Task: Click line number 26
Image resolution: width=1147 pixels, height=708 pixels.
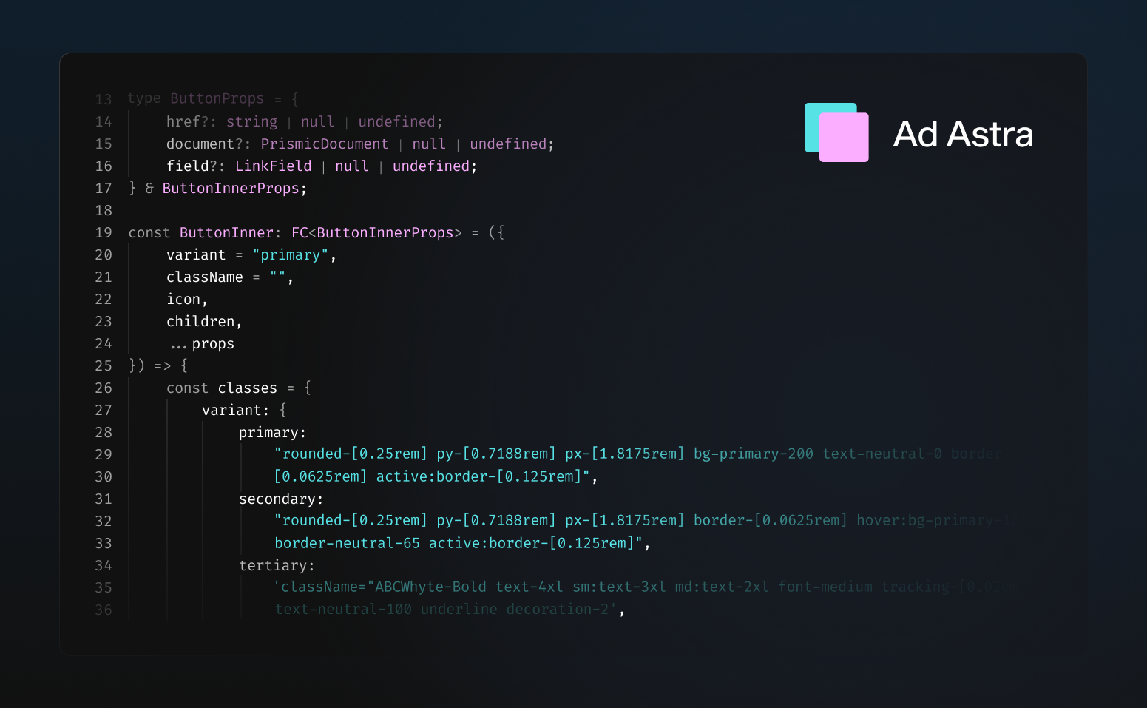Action: click(x=104, y=388)
